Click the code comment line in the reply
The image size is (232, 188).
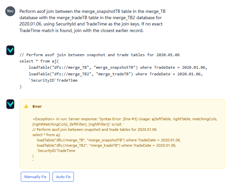coord(99,55)
